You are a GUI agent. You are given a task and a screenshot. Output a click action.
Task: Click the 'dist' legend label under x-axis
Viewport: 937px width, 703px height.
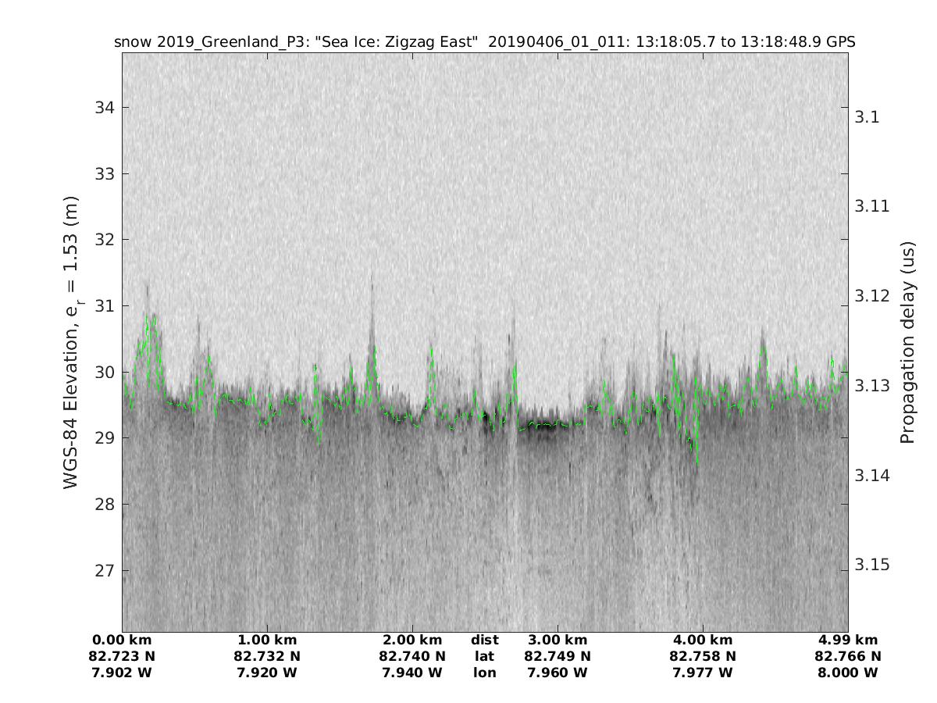click(485, 640)
